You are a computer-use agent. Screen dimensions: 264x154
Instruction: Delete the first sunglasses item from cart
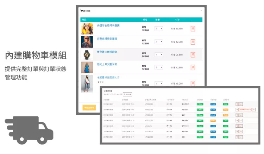pos(193,29)
